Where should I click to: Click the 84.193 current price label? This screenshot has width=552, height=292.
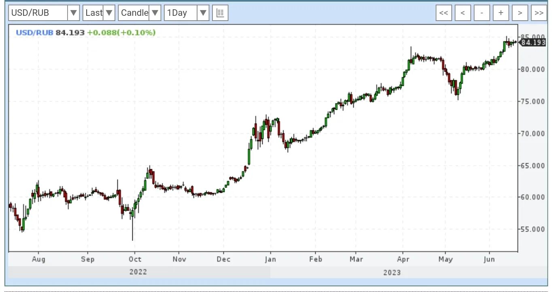point(533,42)
